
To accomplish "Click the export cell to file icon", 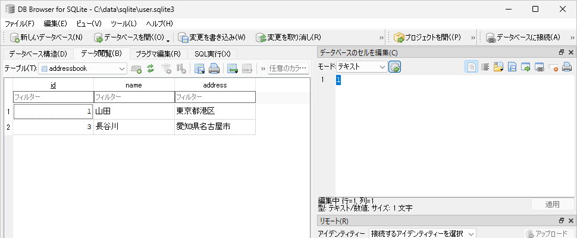I will pos(512,67).
